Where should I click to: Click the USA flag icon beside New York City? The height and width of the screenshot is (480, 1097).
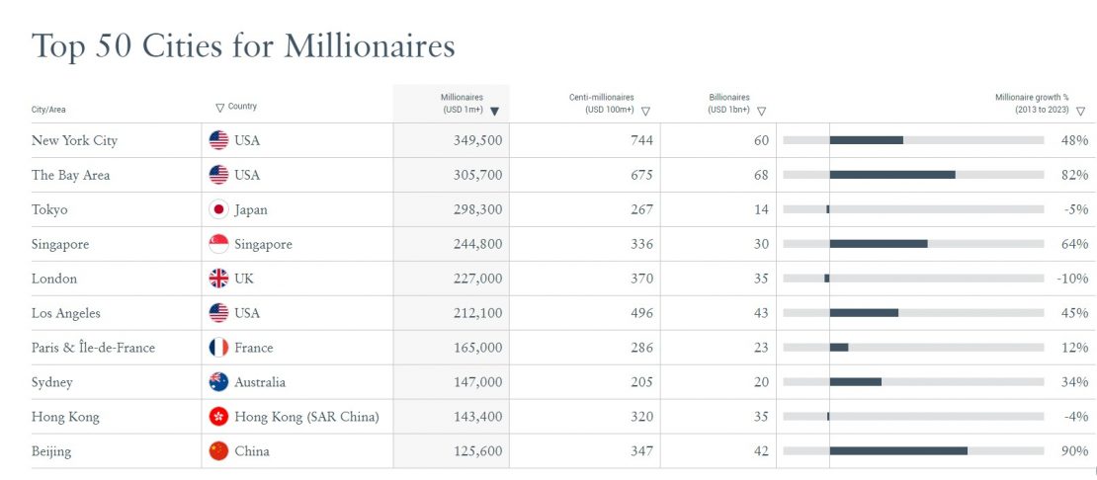coord(218,140)
